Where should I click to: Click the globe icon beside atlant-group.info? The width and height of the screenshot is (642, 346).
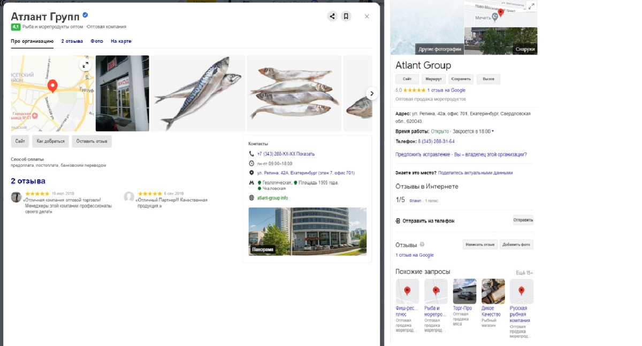click(251, 198)
